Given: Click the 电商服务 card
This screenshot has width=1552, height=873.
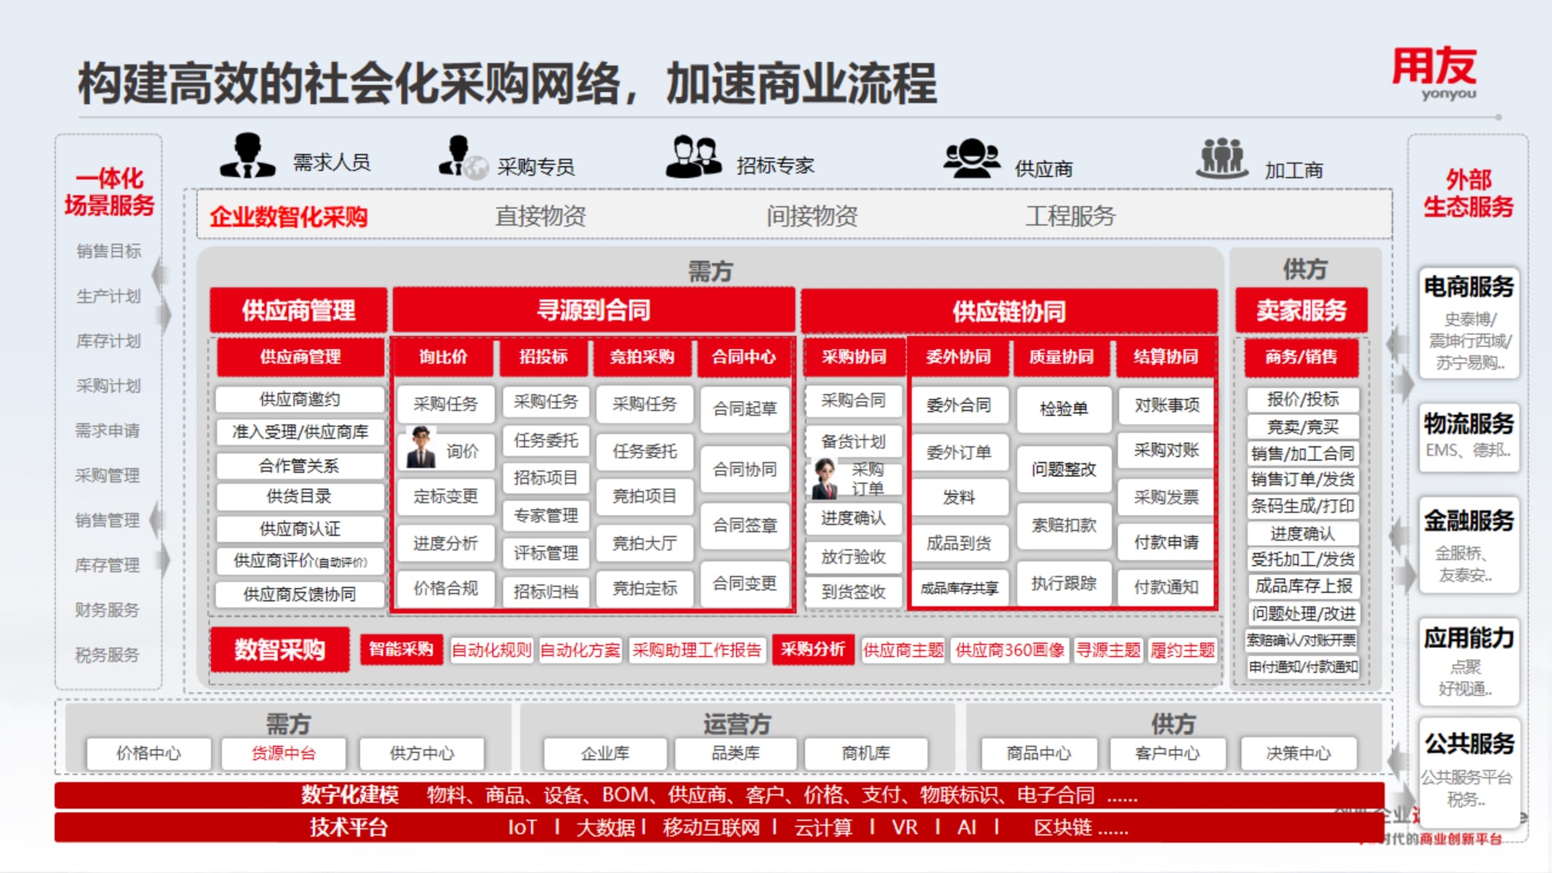Looking at the screenshot, I should [x=1468, y=323].
